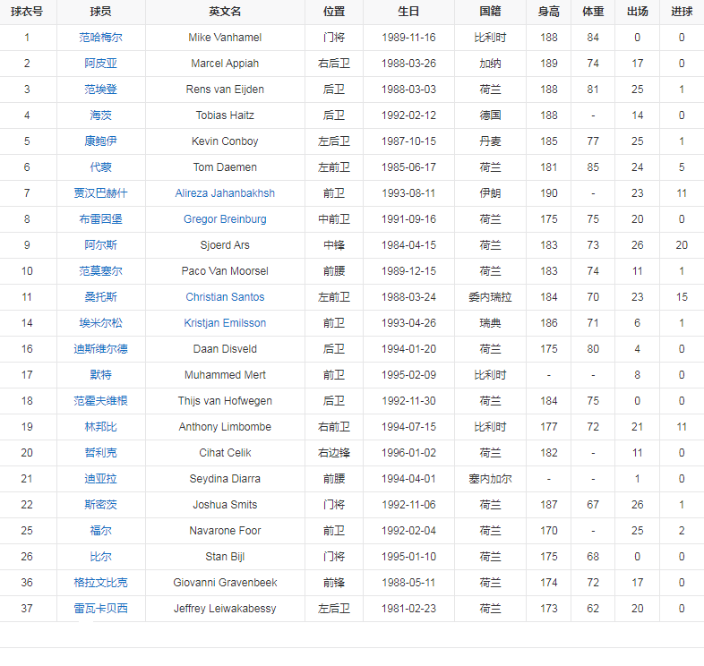Click the Sjoerd Ars name cell
Viewport: 704px width, 666px height.
pyautogui.click(x=225, y=245)
